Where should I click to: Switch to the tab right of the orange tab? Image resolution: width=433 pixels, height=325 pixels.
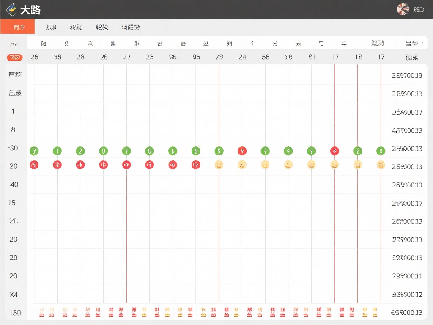click(x=51, y=27)
